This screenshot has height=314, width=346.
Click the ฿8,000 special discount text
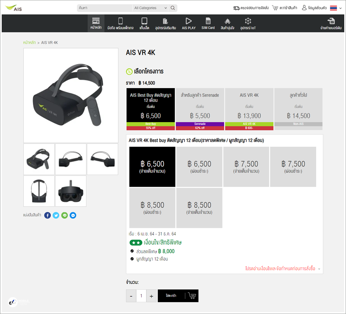(166, 251)
